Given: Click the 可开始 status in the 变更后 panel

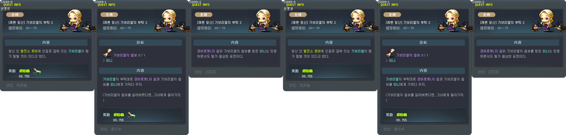Looking at the screenshot, I should 305,86.
